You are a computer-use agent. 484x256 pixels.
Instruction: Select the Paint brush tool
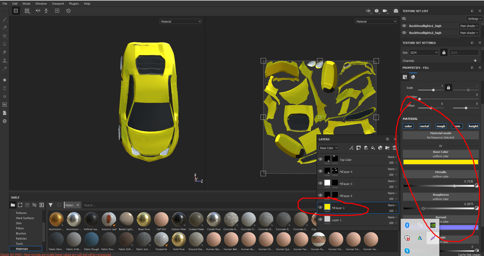pos(5,19)
